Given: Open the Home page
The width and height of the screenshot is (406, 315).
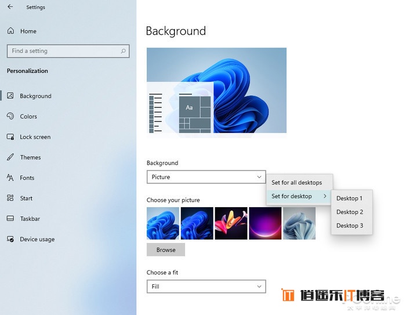Looking at the screenshot, I should [x=28, y=31].
